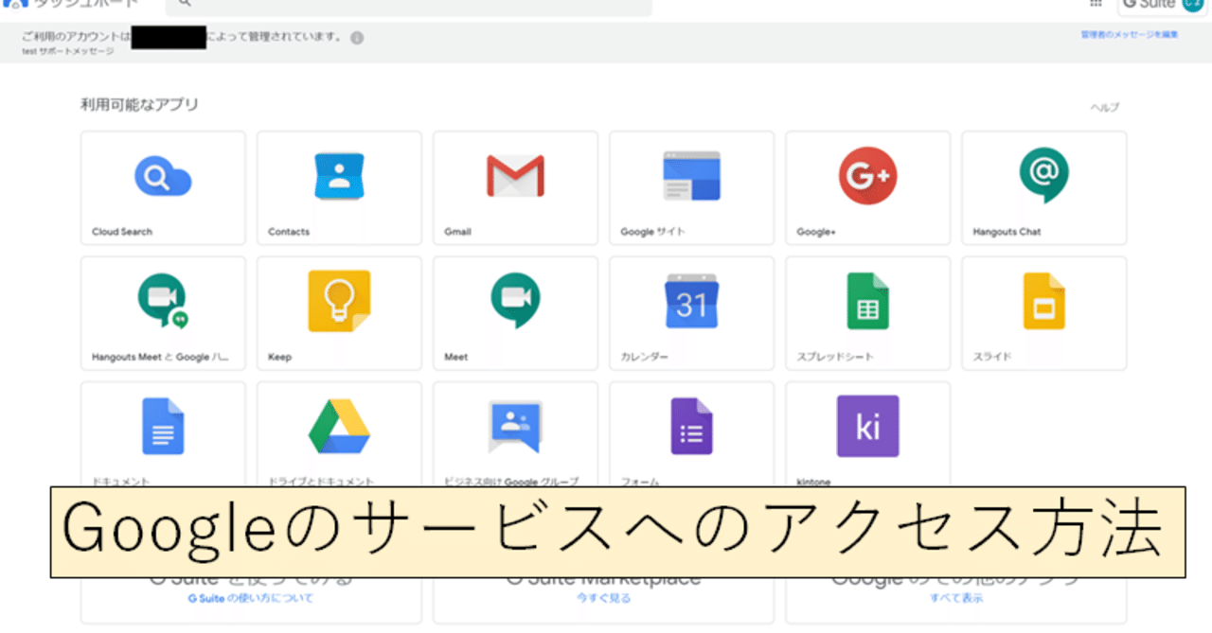Open the Cloud Search app icon

click(x=163, y=176)
